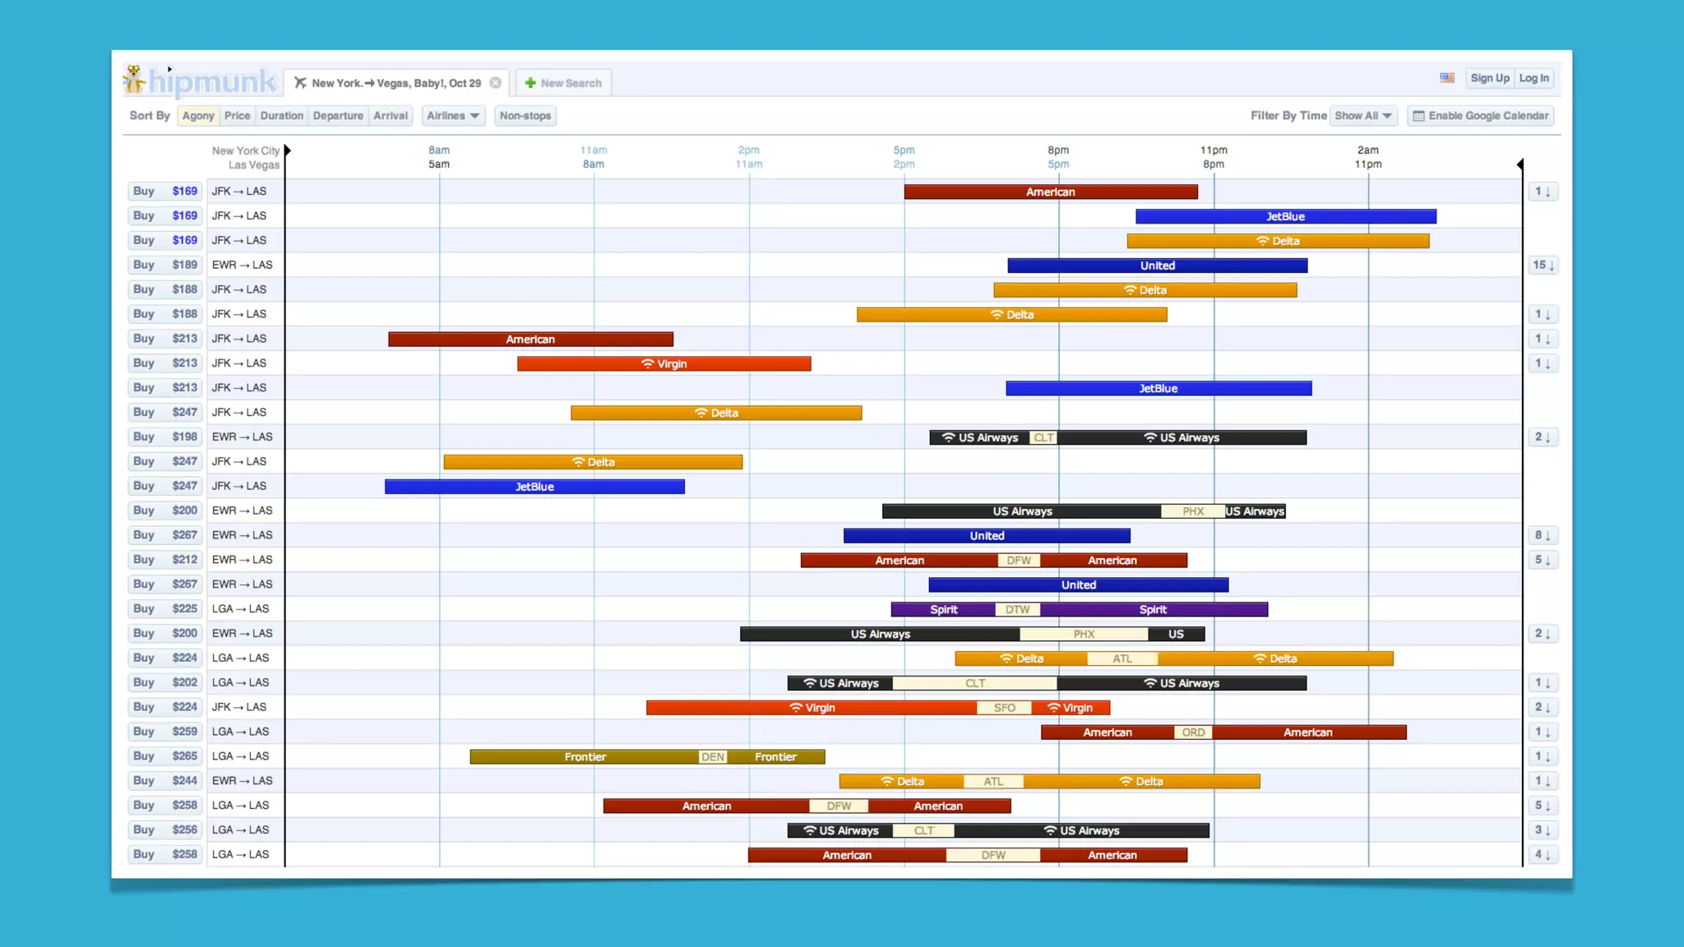The width and height of the screenshot is (1684, 947).
Task: Click the right time-range marker triangle
Action: coord(1520,164)
